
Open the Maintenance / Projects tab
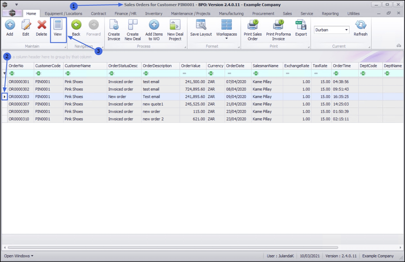coord(191,14)
